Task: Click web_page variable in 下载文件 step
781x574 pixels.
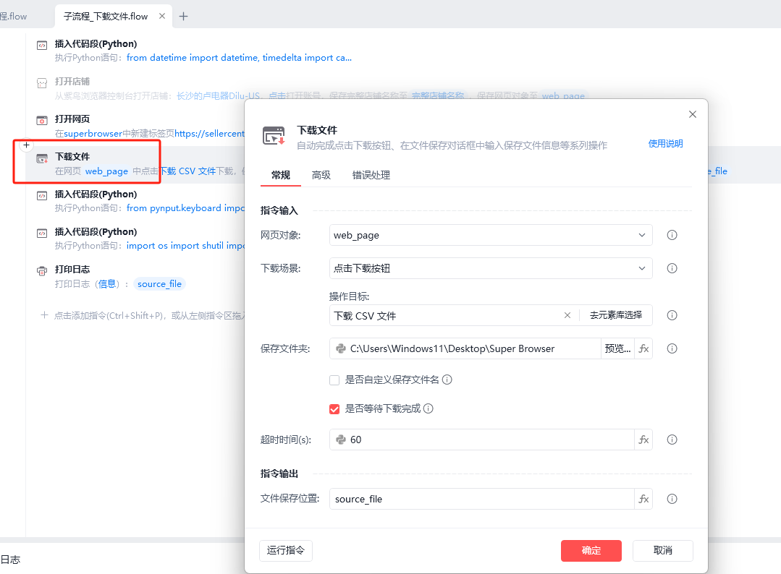Action: coord(106,171)
